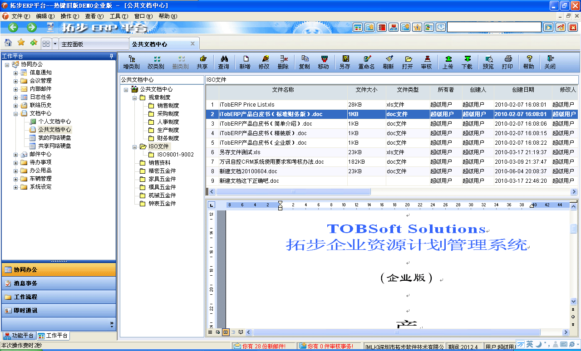Click the 上传 upload icon

click(x=448, y=59)
